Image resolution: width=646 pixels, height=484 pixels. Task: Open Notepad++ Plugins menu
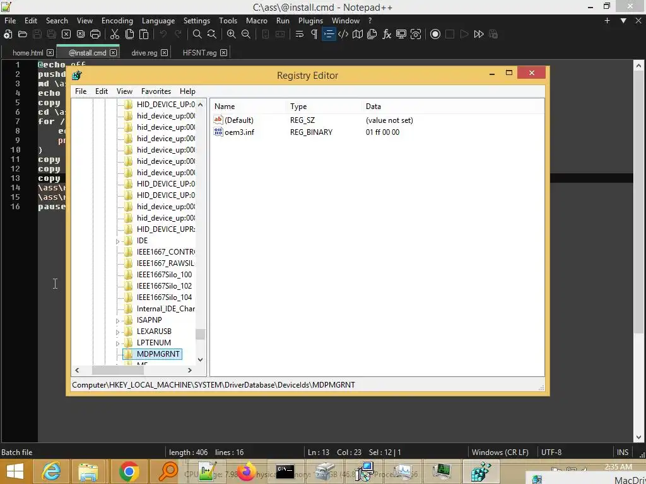(310, 21)
